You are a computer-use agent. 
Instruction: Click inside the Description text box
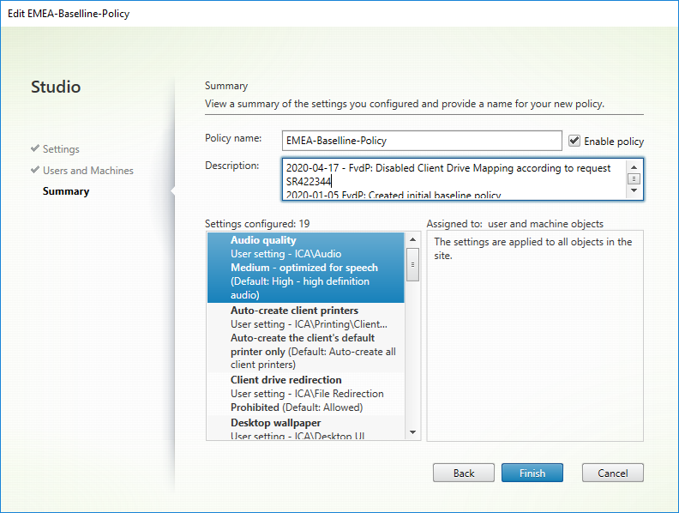[454, 179]
